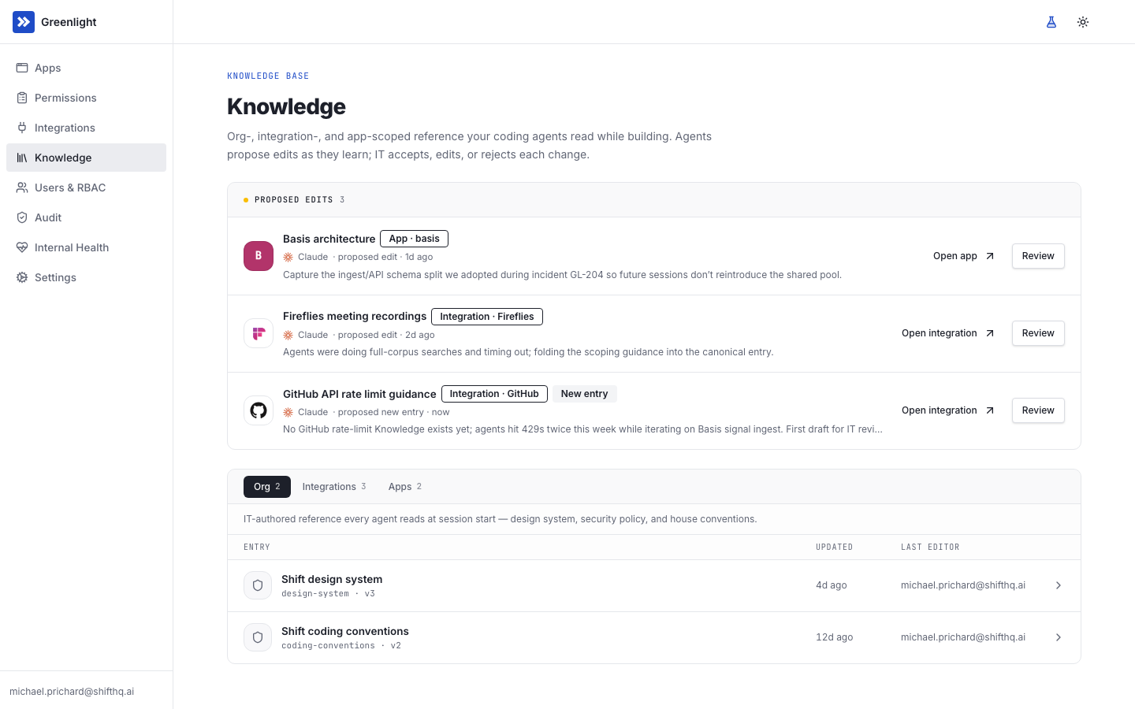
Task: Click the Internal Health heart icon
Action: click(22, 247)
